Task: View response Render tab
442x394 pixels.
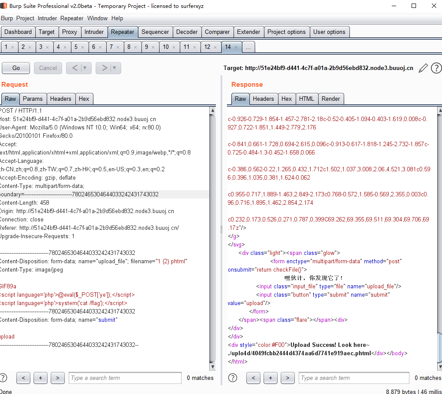Action: pos(331,99)
